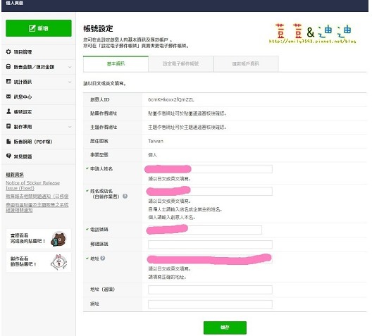Screen dimensions: 372x336
Task: Click the green 新增 button
Action: click(39, 28)
